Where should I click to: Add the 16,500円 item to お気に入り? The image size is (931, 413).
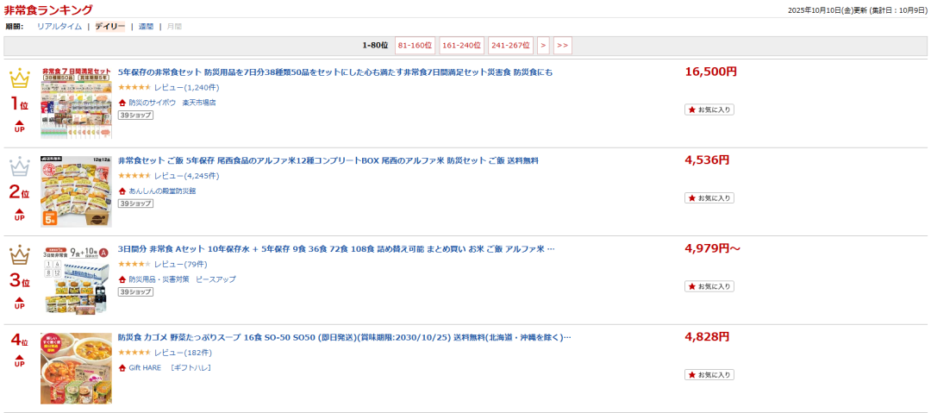[709, 110]
